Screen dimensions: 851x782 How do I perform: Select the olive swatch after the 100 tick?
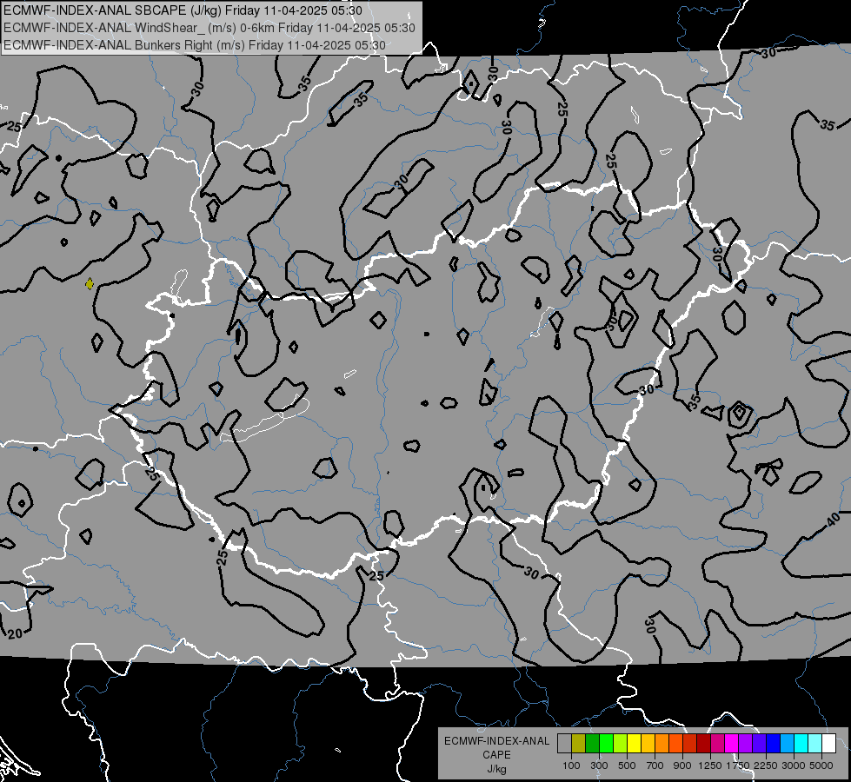tap(579, 743)
